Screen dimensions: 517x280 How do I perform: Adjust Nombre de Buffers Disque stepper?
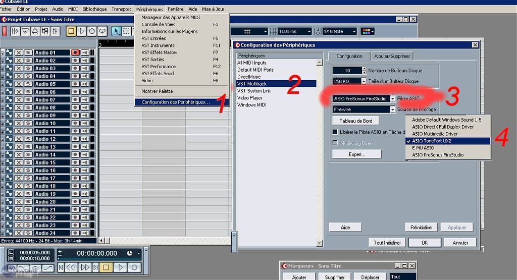[364, 71]
